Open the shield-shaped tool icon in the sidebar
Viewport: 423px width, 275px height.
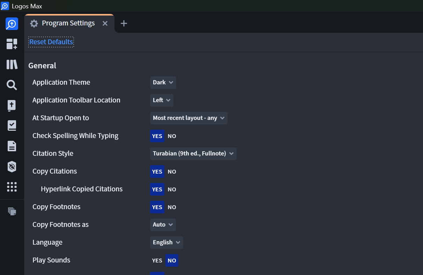coord(12,167)
